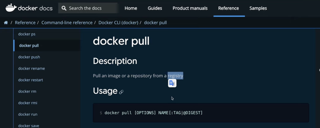Open docker push in sidebar
The image size is (320, 128).
pos(29,57)
